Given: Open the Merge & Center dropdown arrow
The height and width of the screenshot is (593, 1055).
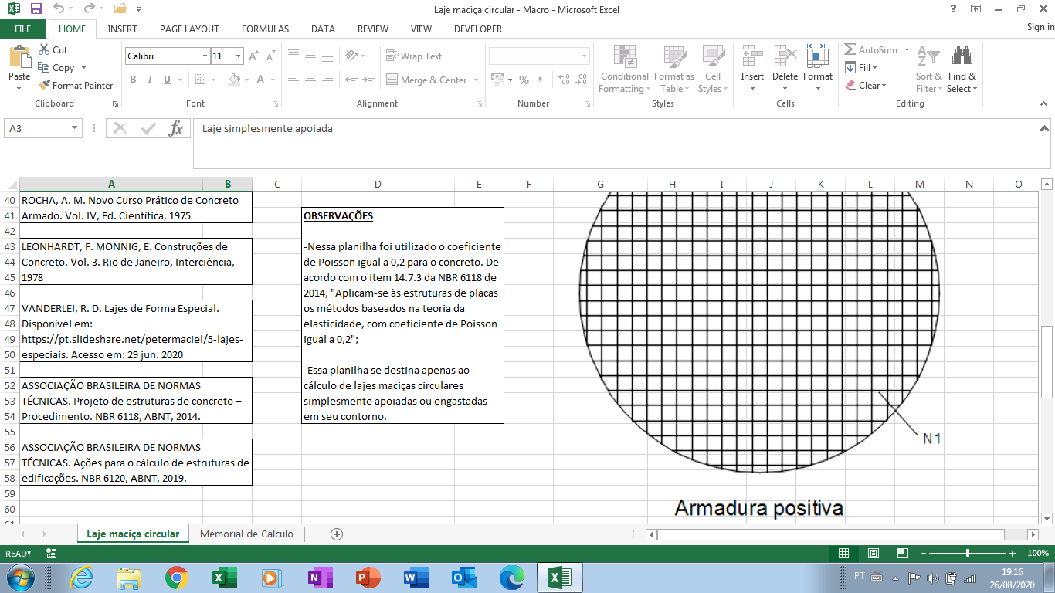Looking at the screenshot, I should [476, 80].
